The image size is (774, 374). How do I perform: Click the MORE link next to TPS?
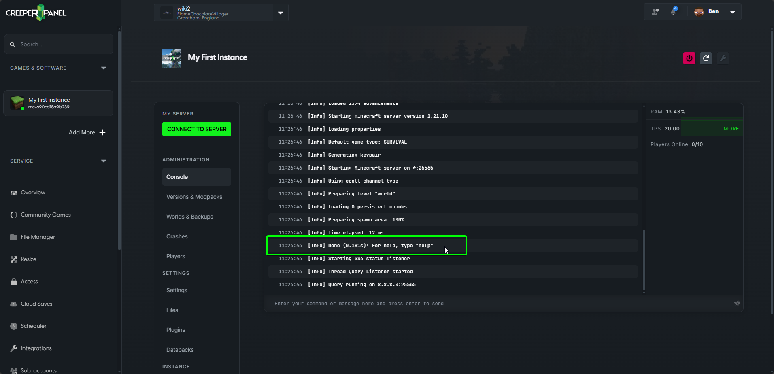tap(731, 129)
